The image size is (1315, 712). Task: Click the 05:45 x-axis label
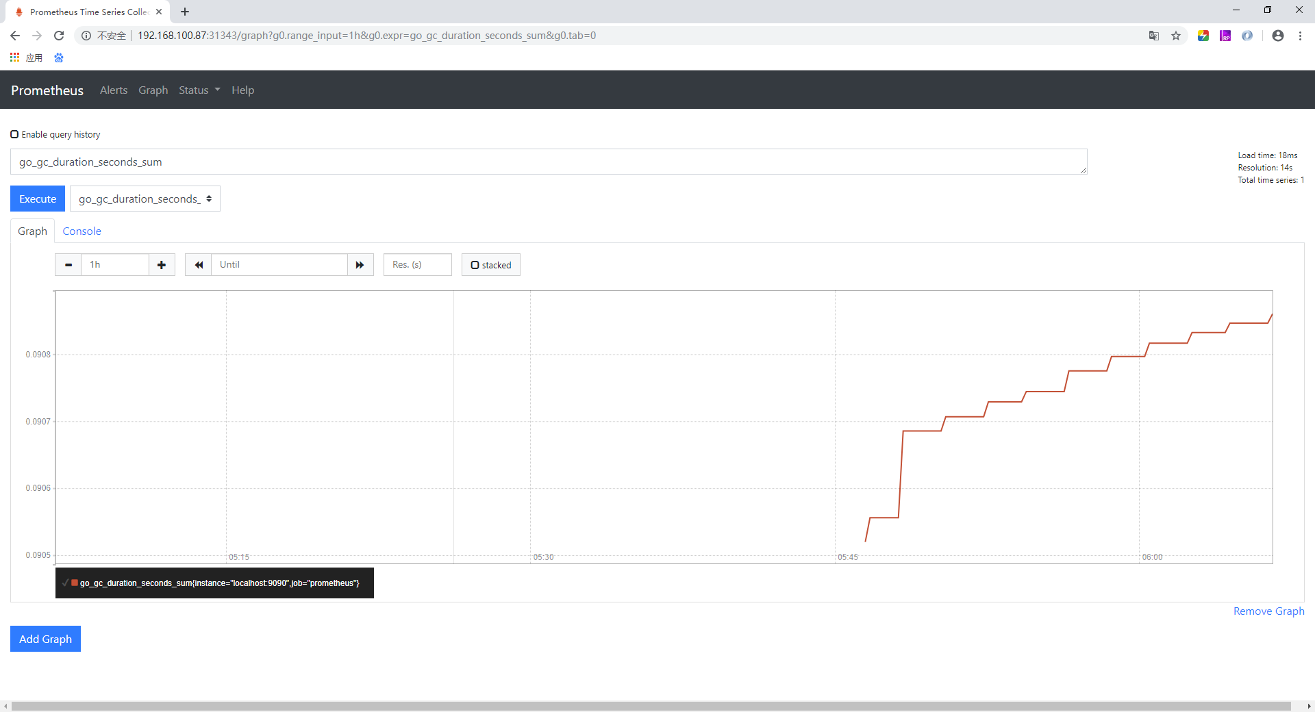pyautogui.click(x=848, y=557)
